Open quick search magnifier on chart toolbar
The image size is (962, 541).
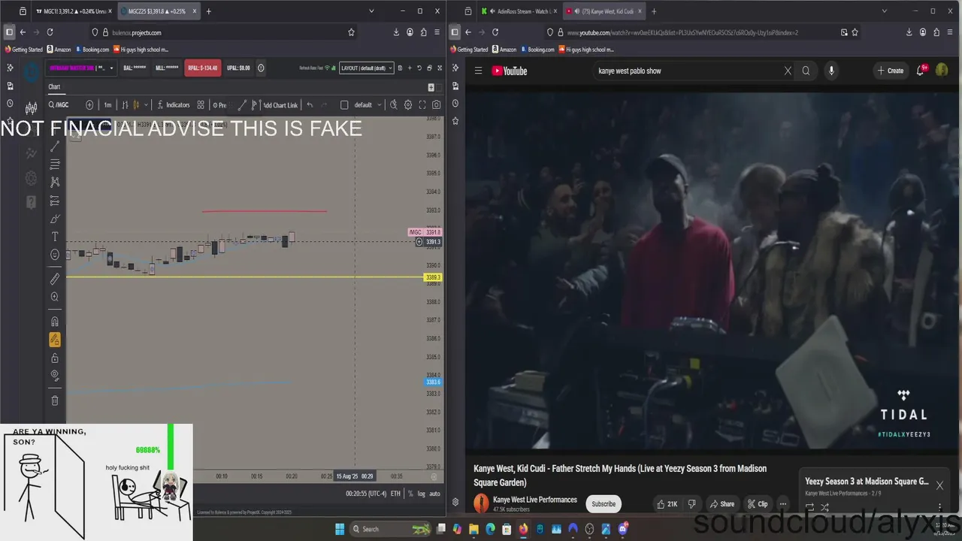pyautogui.click(x=393, y=105)
